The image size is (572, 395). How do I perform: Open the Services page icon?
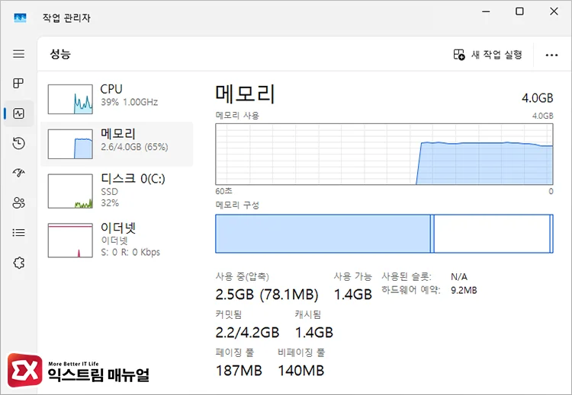[18, 263]
